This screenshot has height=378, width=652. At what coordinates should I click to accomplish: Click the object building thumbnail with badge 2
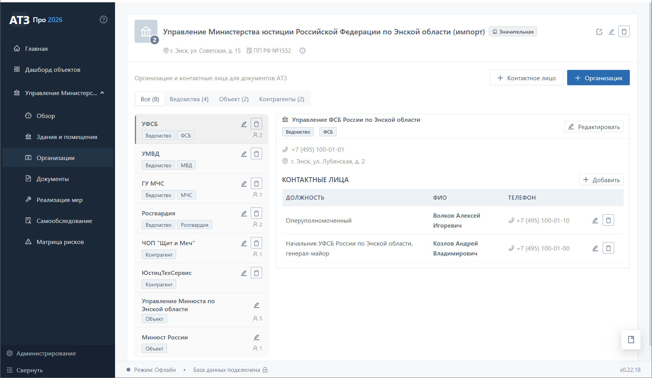coord(146,31)
